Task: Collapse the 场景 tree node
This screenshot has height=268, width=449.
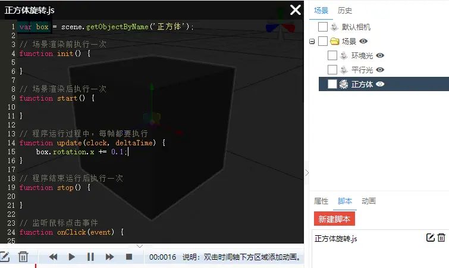Action: [312, 41]
